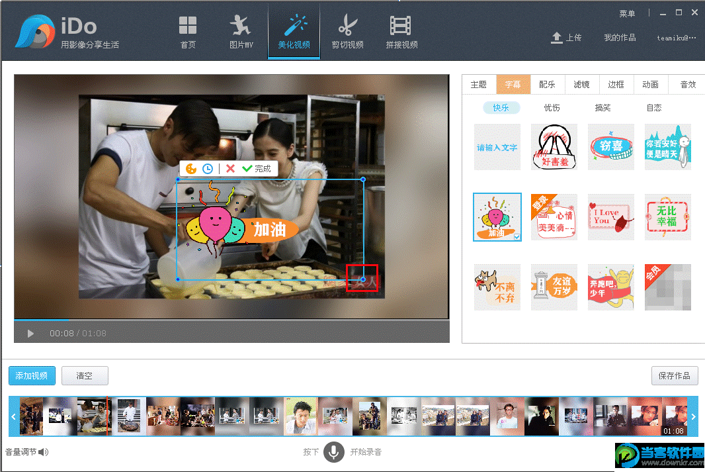The image size is (705, 472).
Task: Select the 搞笑 subtitle category
Action: coord(603,107)
